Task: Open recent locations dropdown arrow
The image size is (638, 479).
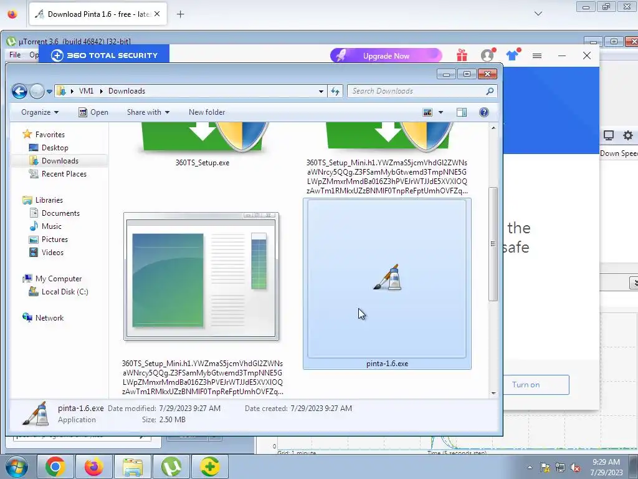Action: 49,92
